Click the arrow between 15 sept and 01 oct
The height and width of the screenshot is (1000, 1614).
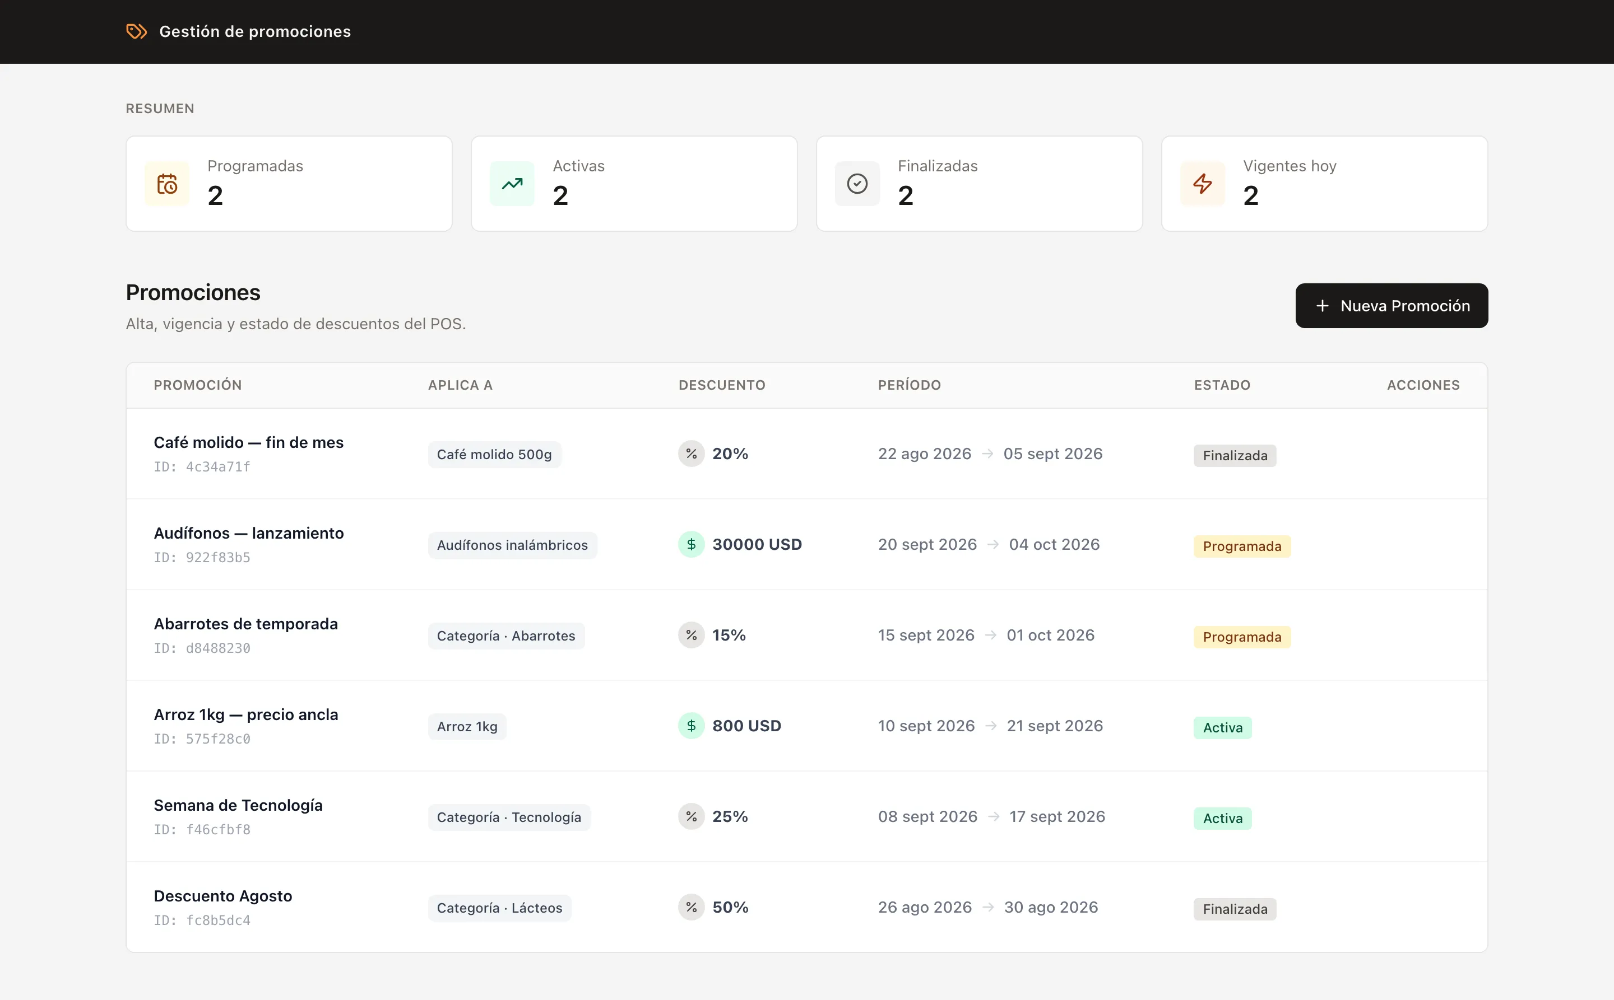pos(991,635)
